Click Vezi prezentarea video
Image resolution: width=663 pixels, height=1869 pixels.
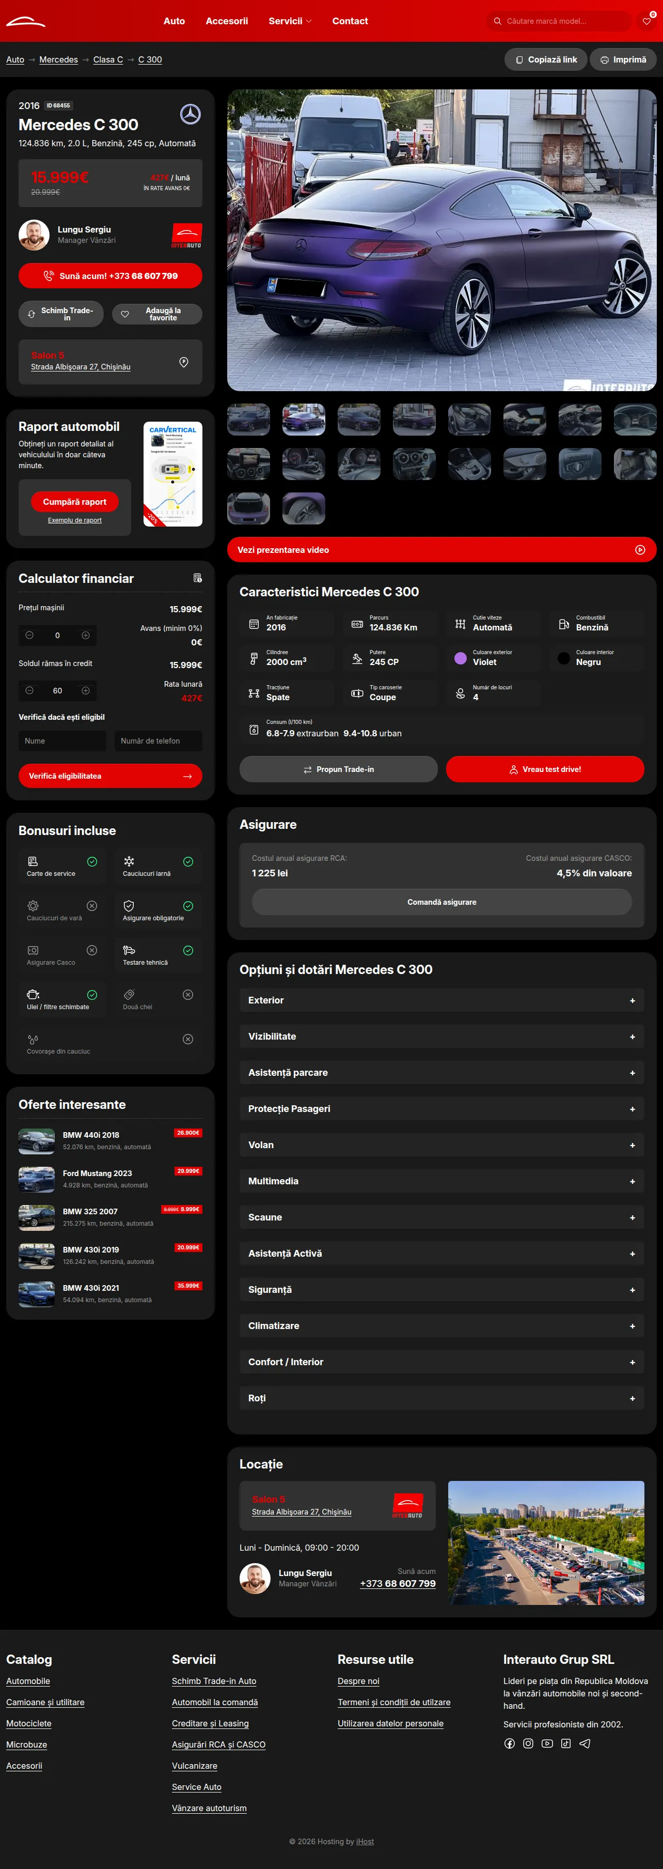[442, 550]
